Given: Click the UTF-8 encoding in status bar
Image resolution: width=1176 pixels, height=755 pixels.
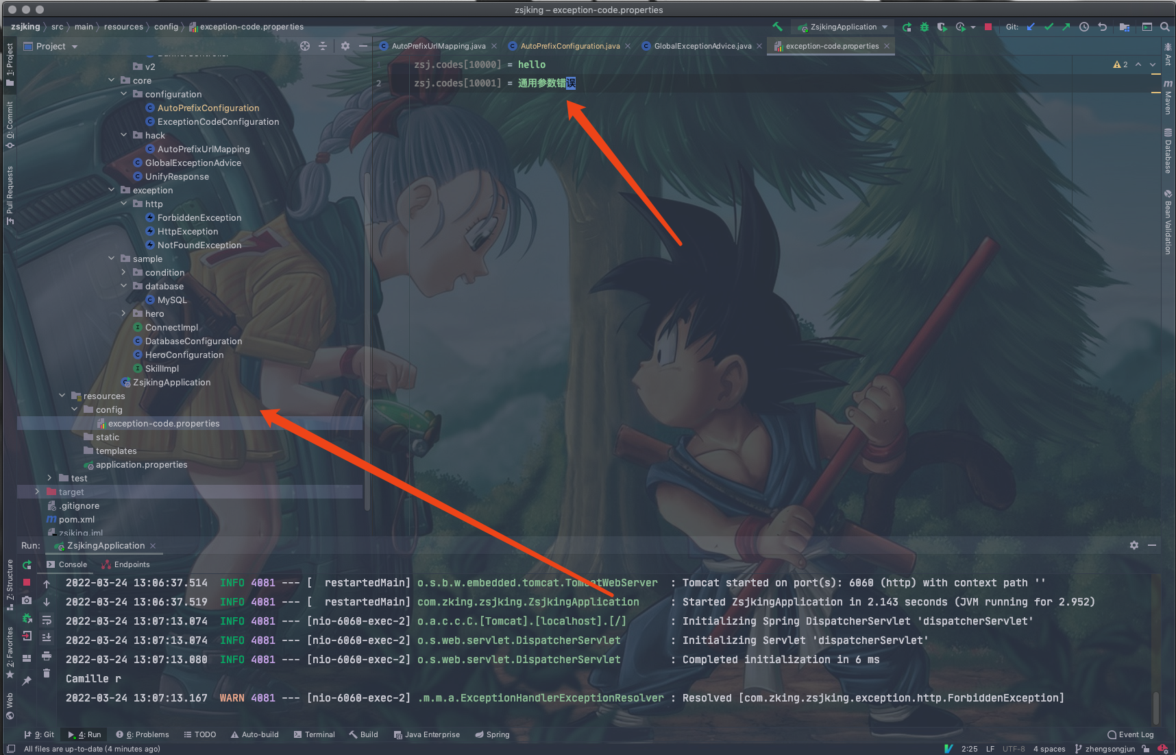Looking at the screenshot, I should pyautogui.click(x=1014, y=749).
